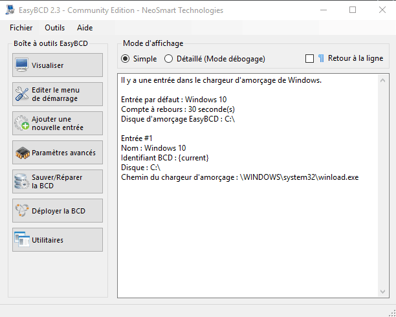Click the monitor icon beside Visualiser
Viewport: 396px width, 317px height.
click(21, 65)
